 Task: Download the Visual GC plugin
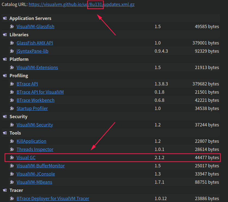click(26, 158)
